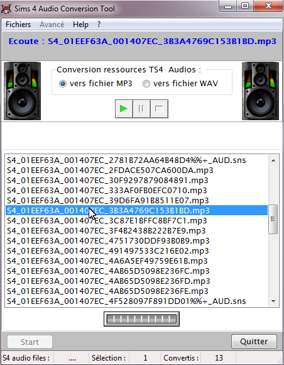This screenshot has width=284, height=365.
Task: Stop audio with the square button
Action: click(x=159, y=109)
